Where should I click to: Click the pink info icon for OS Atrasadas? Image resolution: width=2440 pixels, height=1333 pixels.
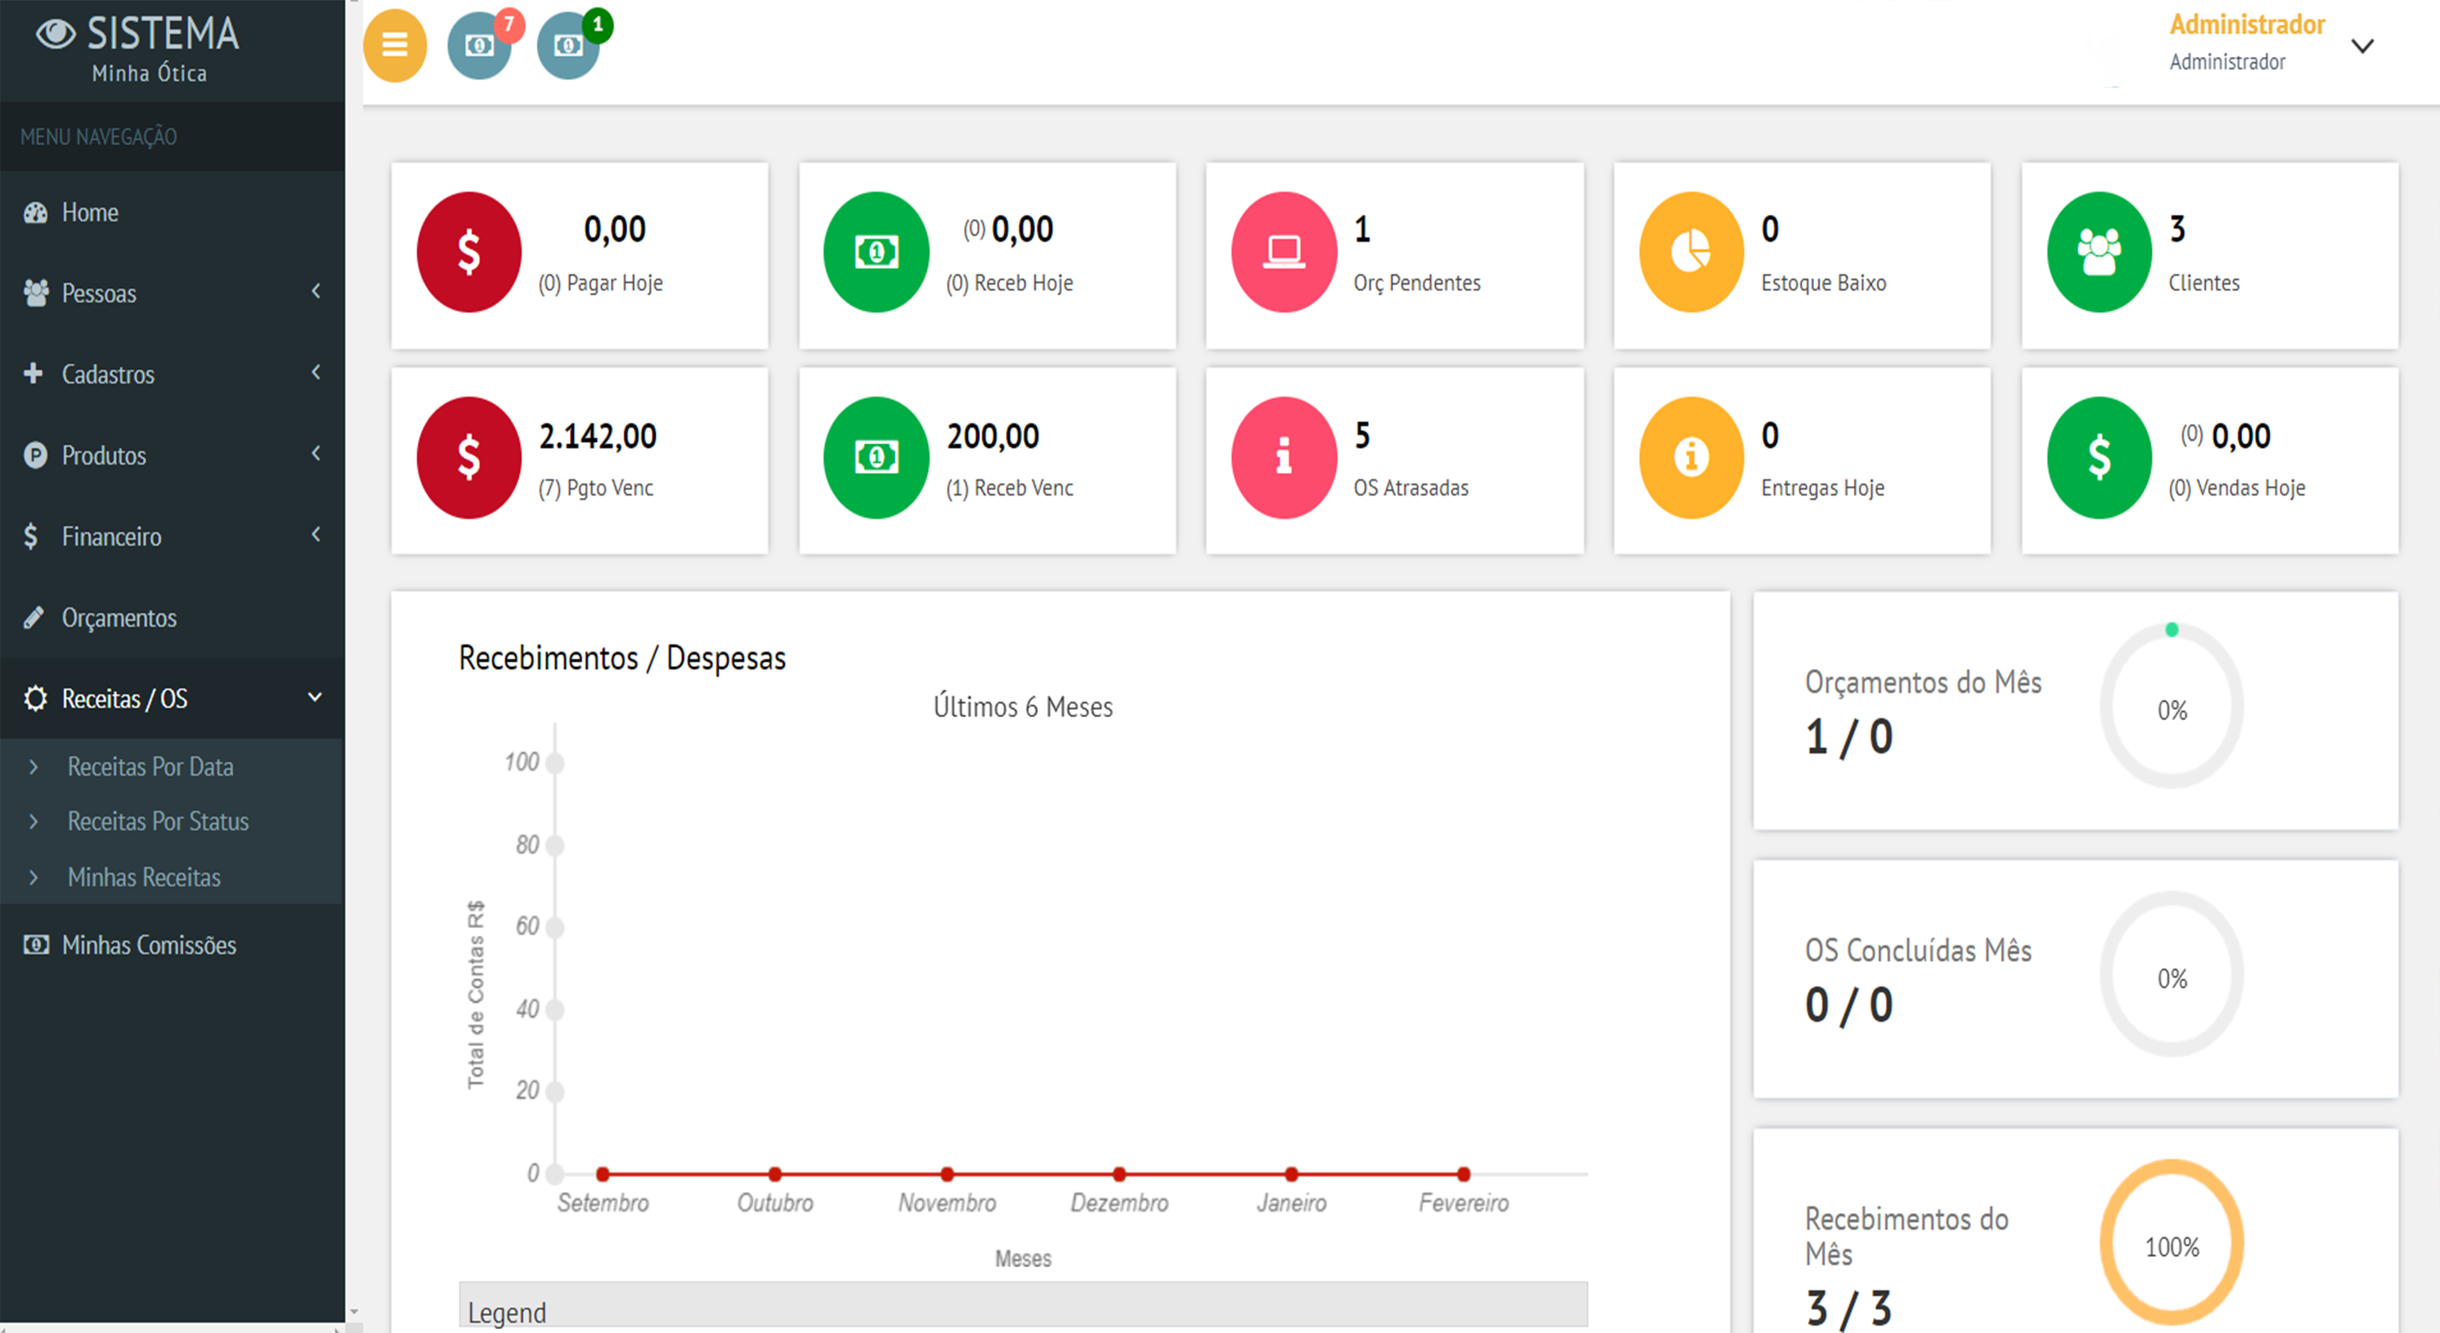[x=1284, y=457]
